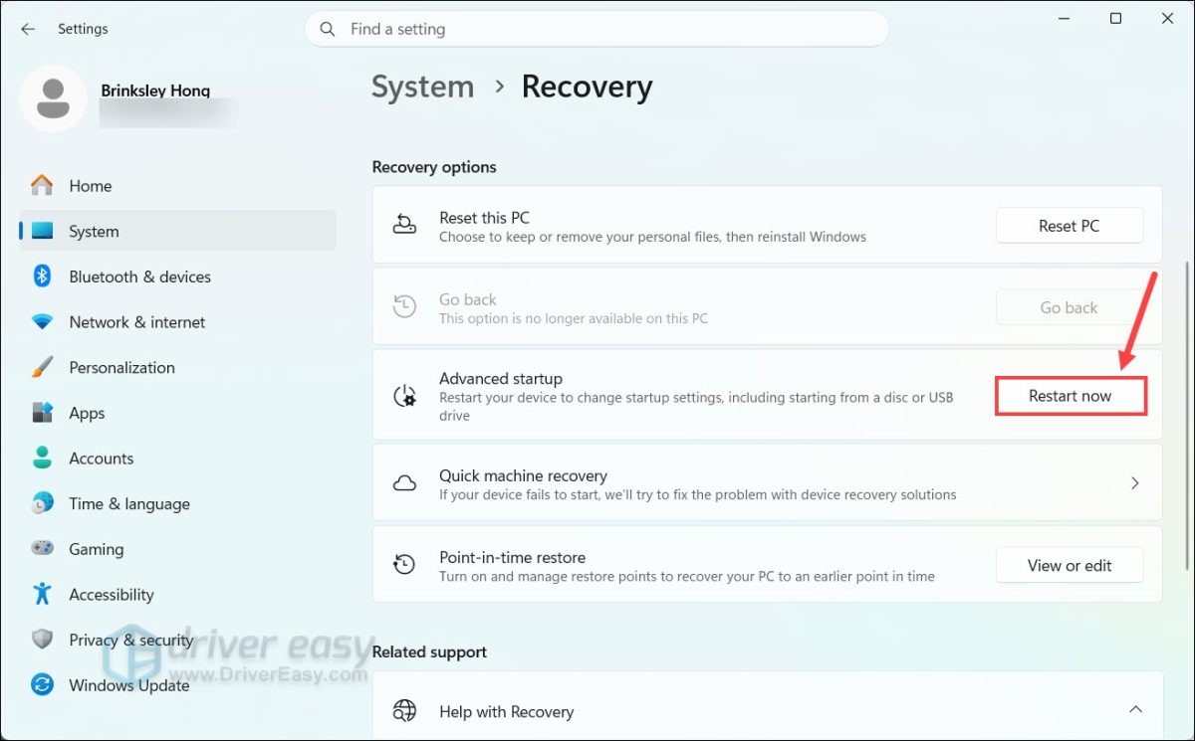The image size is (1195, 741).
Task: Open Windows Update page
Action: 177,684
